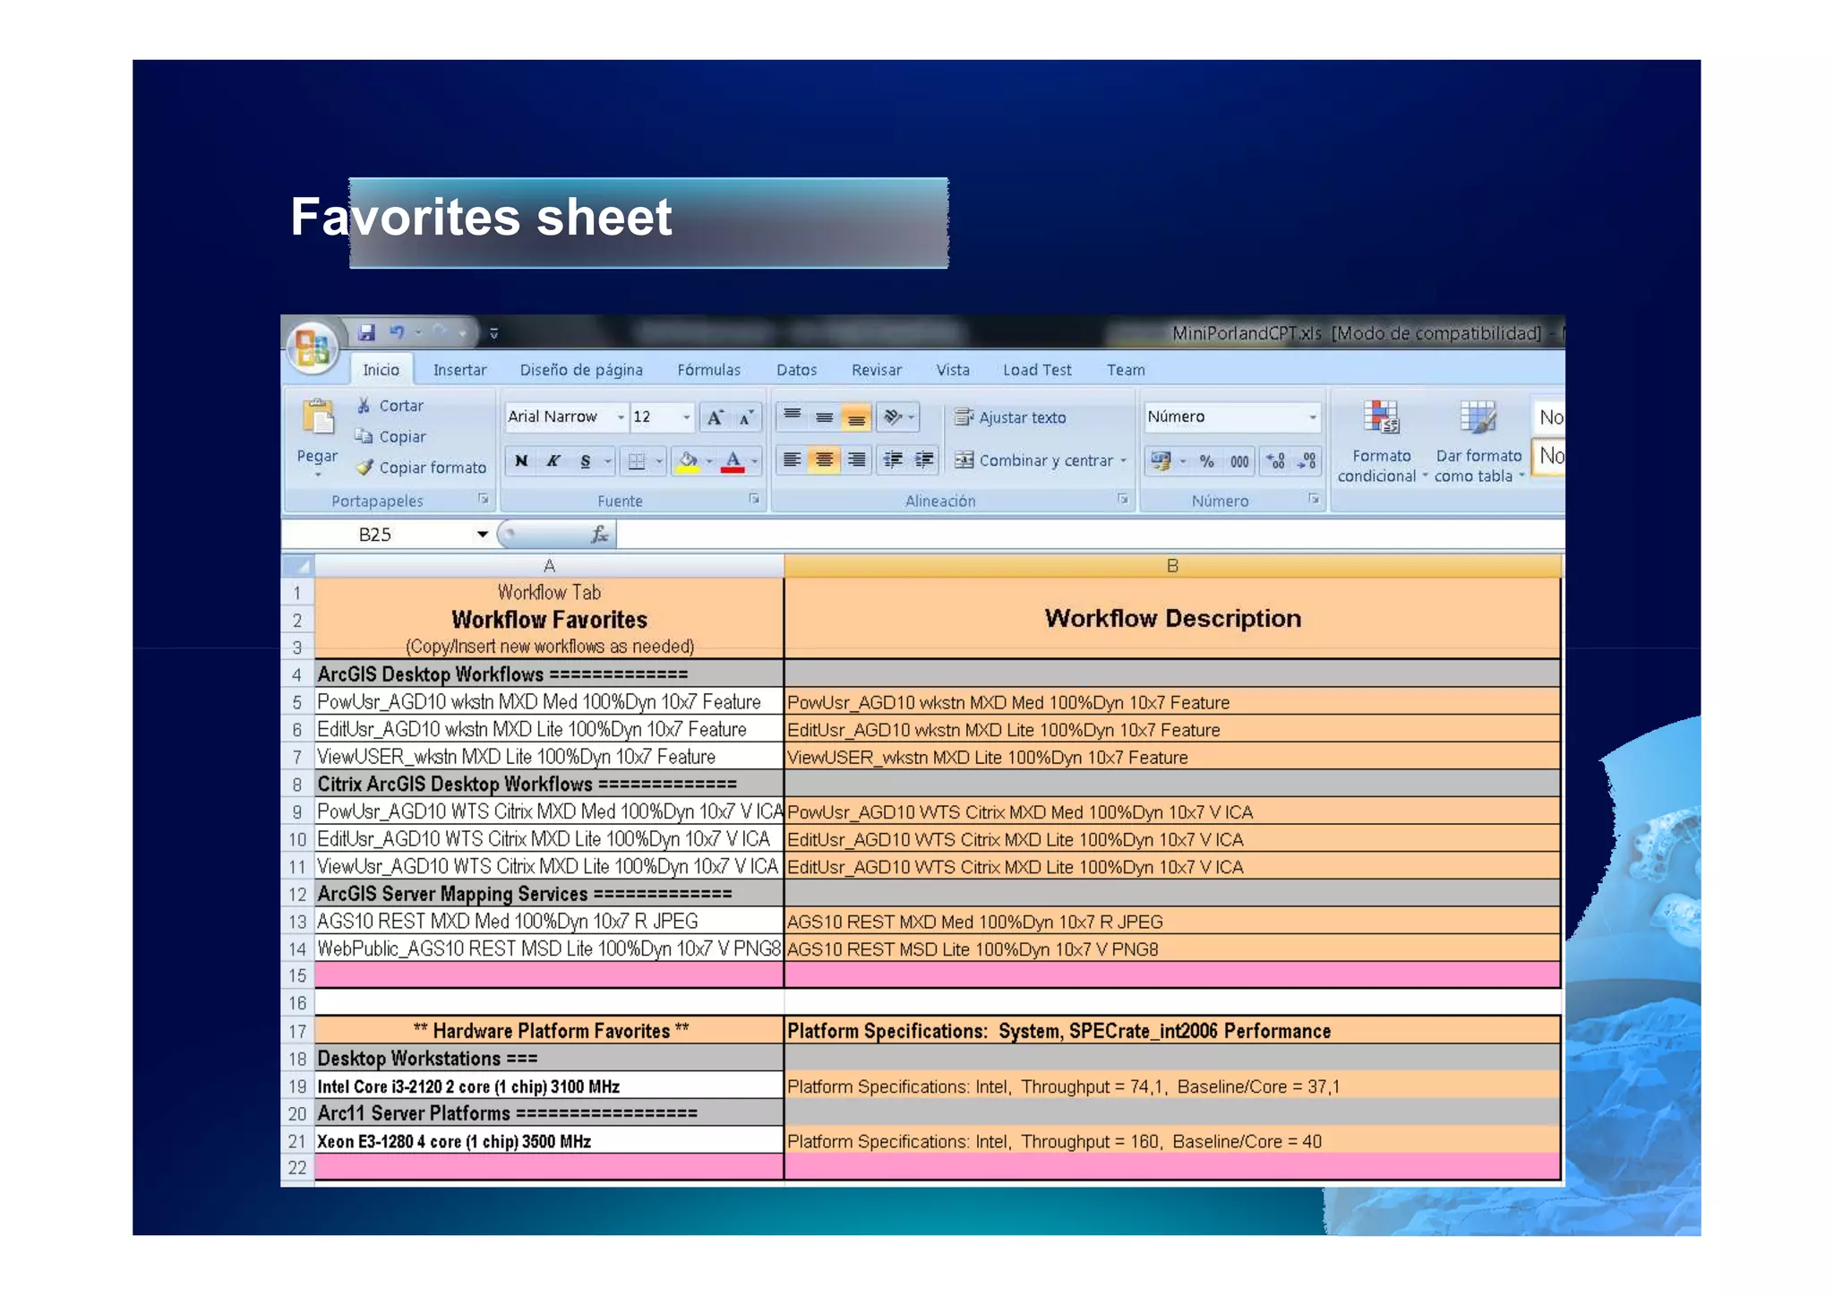The image size is (1834, 1296).
Task: Select cell 'Xeon E3-1280 4 core (1 chip) 3500 MHz'
Action: (549, 1141)
